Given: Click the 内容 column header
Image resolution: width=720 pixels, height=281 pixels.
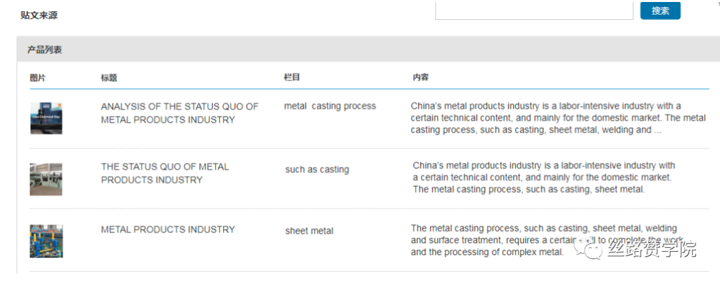Looking at the screenshot, I should pyautogui.click(x=421, y=77).
